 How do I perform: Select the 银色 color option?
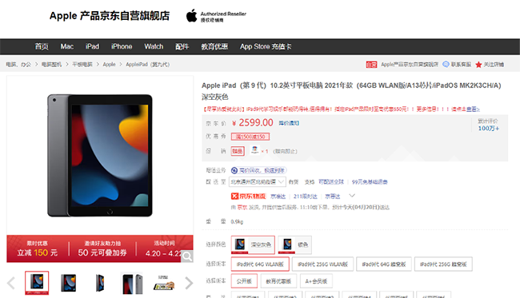pos(295,244)
